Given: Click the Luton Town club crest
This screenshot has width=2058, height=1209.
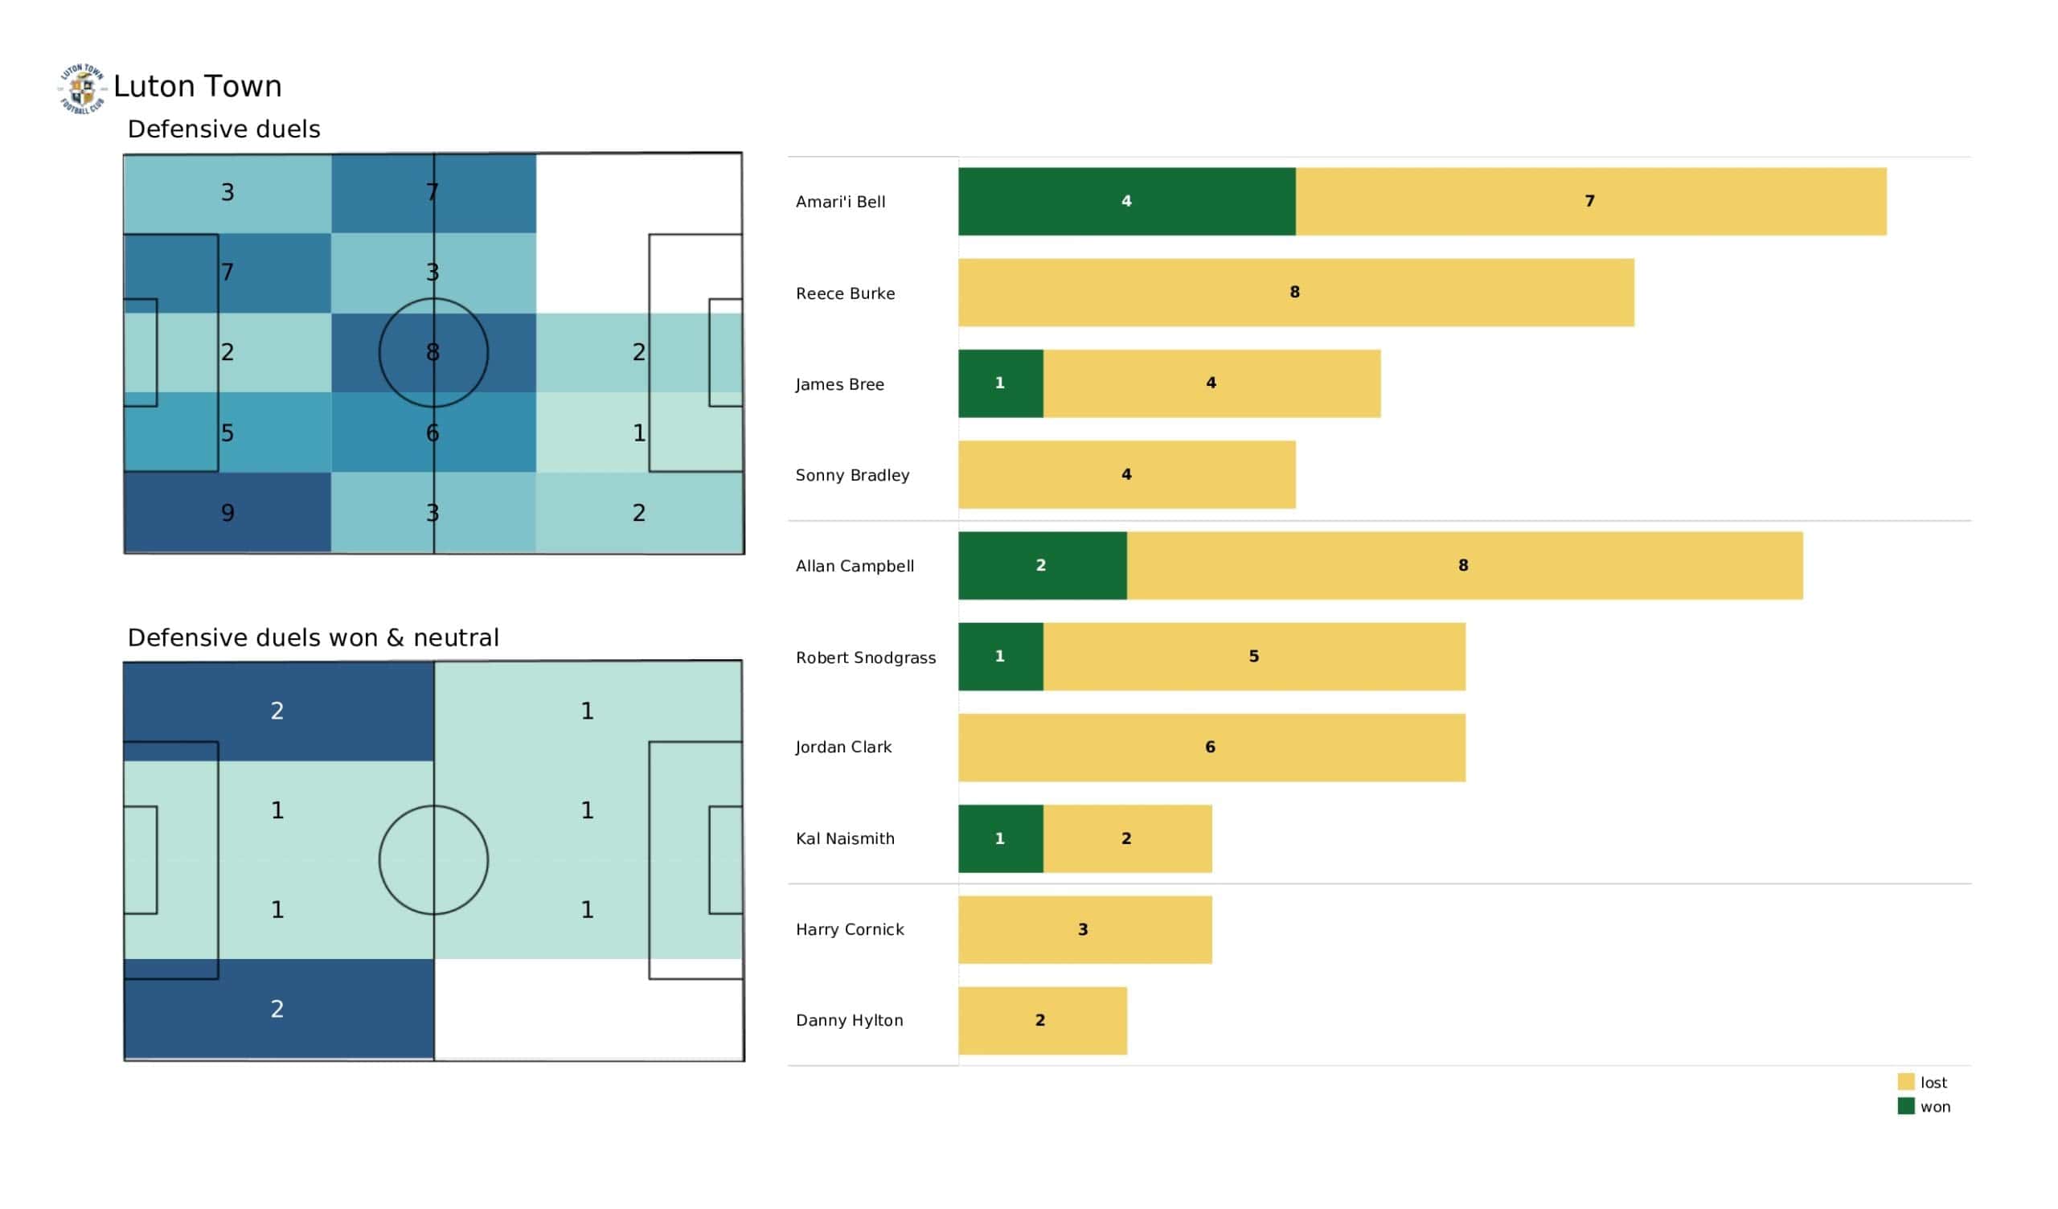Looking at the screenshot, I should pos(82,88).
